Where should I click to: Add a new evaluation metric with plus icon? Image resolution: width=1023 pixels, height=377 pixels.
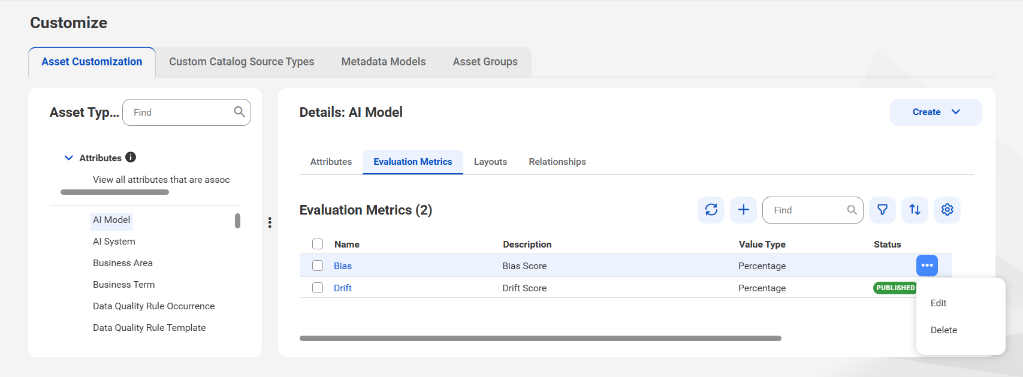[x=743, y=210]
